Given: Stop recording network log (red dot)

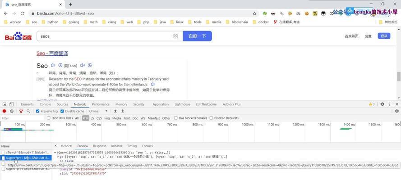Looking at the screenshot, I should tap(5, 111).
